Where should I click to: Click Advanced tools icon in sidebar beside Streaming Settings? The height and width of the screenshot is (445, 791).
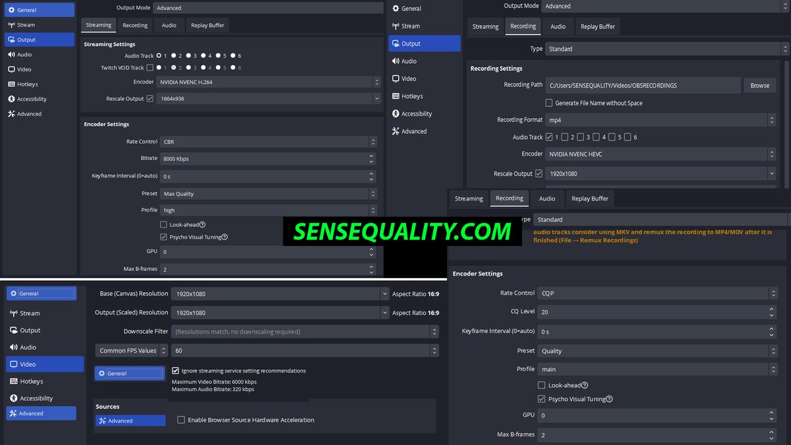pyautogui.click(x=11, y=113)
